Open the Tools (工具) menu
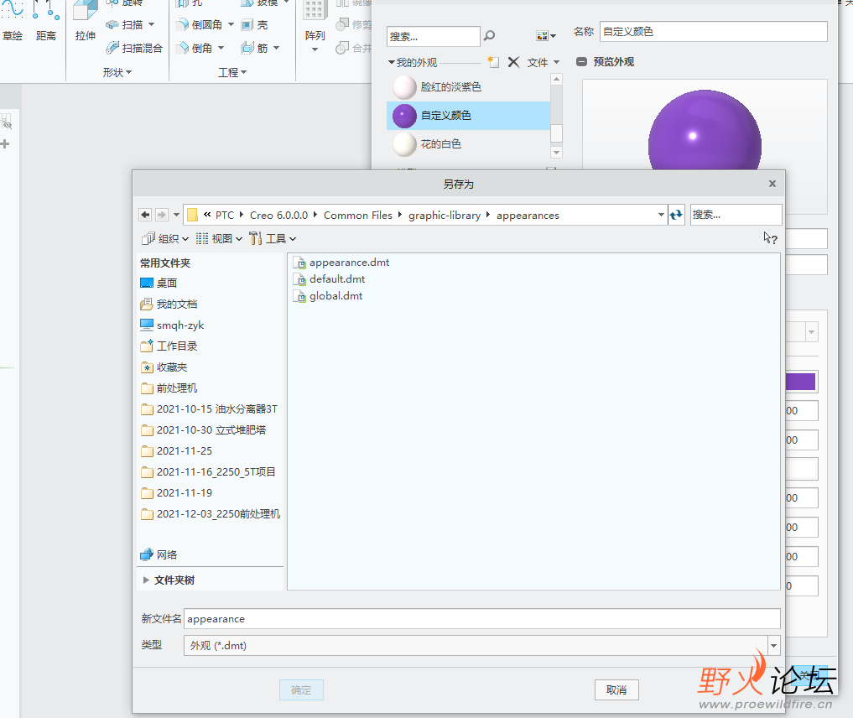853x718 pixels. [273, 239]
